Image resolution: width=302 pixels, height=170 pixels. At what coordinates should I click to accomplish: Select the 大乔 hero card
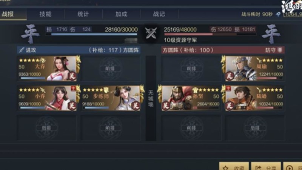tap(48, 68)
